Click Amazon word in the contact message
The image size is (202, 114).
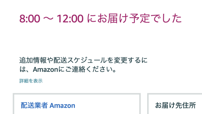tap(45, 70)
